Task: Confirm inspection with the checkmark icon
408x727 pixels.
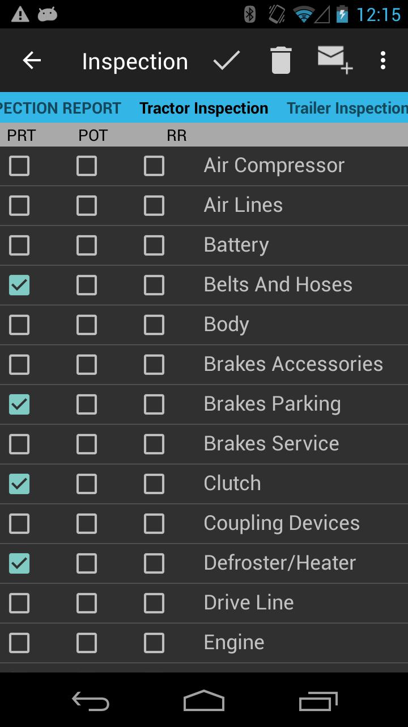Action: pyautogui.click(x=227, y=61)
